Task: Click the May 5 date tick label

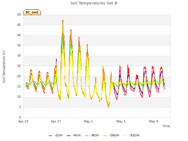Action: click(x=121, y=121)
